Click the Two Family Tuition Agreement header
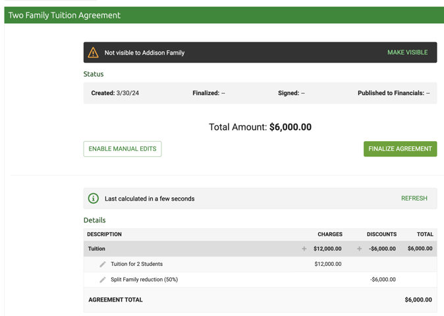The width and height of the screenshot is (444, 316). tap(65, 15)
